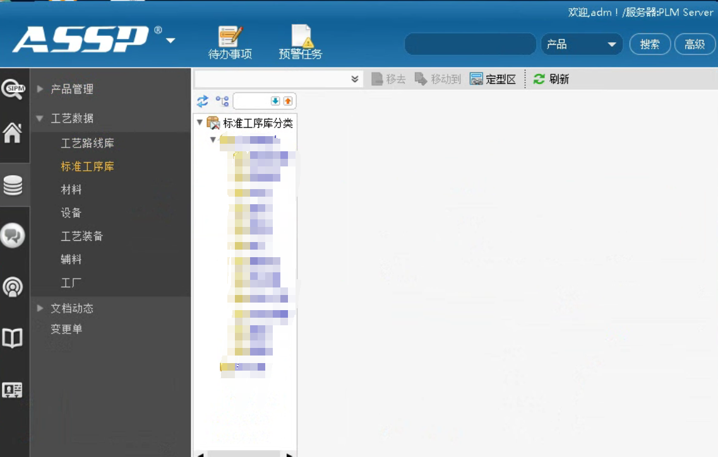Click the tree refresh arrows icon

(x=203, y=101)
